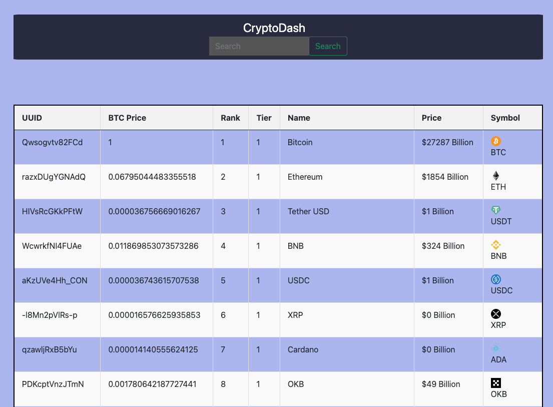Click the UUID column header
The image size is (553, 407).
point(32,118)
